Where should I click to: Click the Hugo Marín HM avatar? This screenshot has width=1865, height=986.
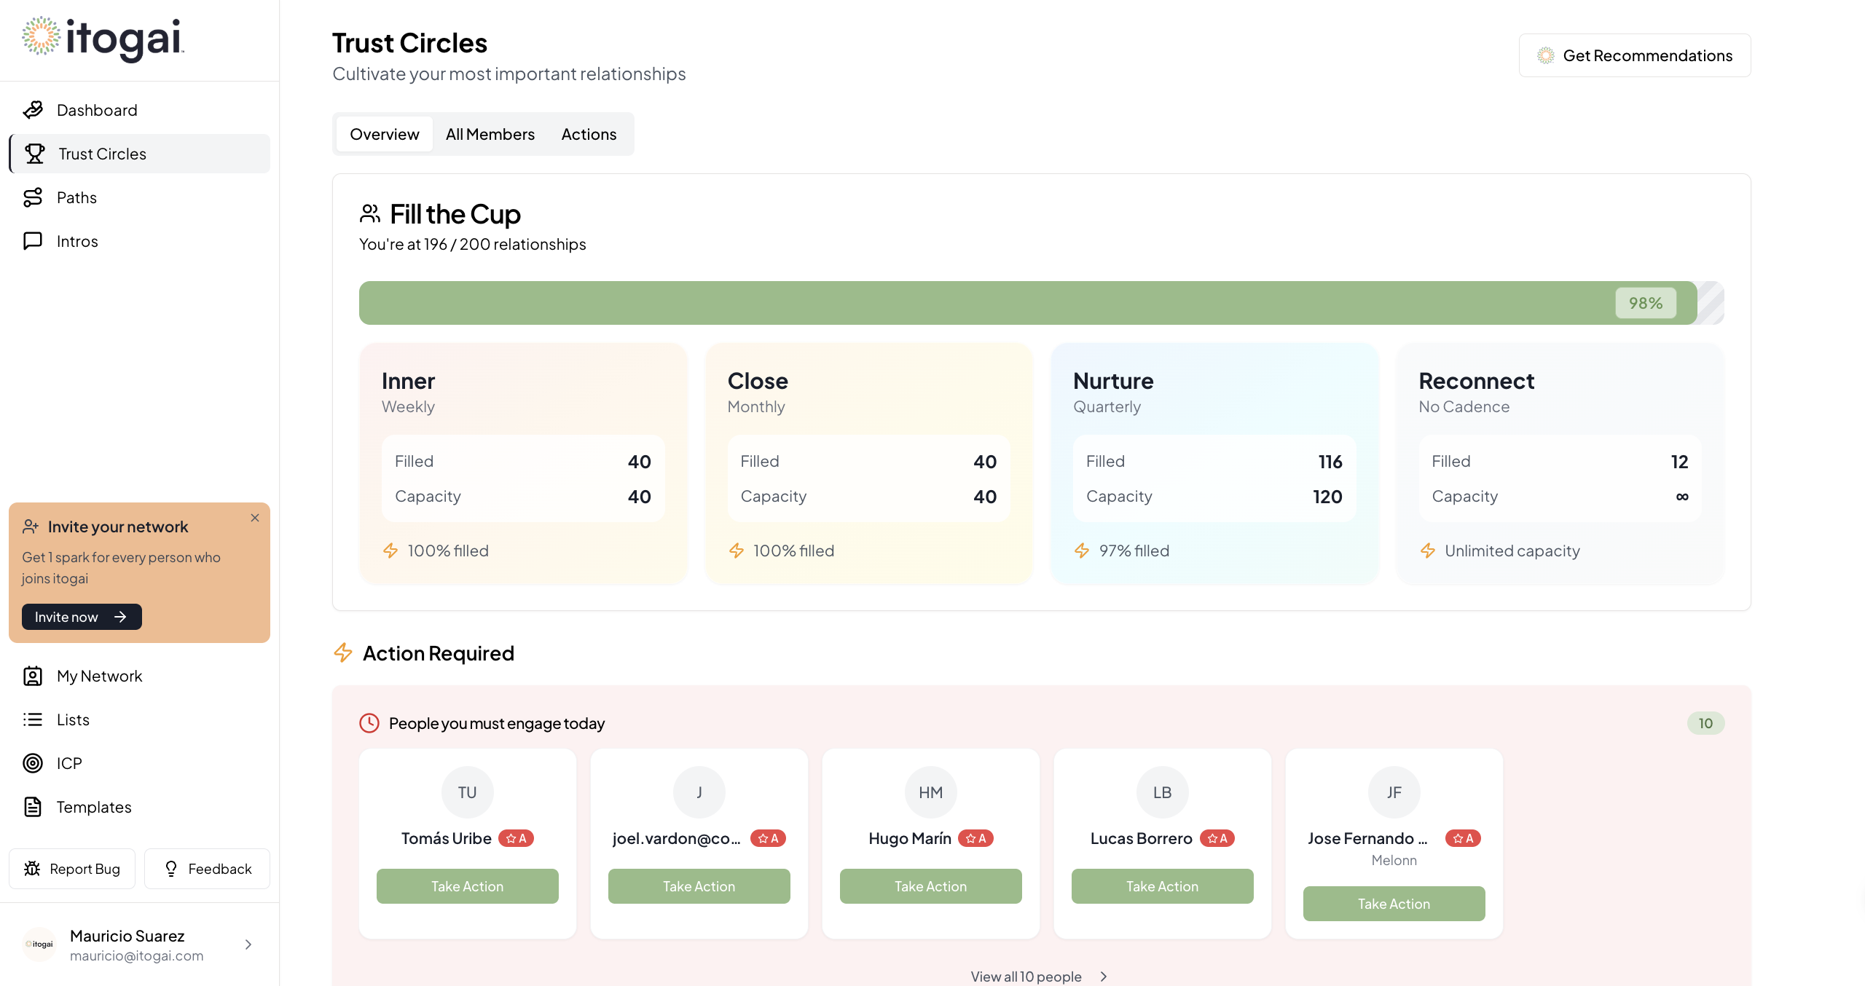tap(931, 792)
